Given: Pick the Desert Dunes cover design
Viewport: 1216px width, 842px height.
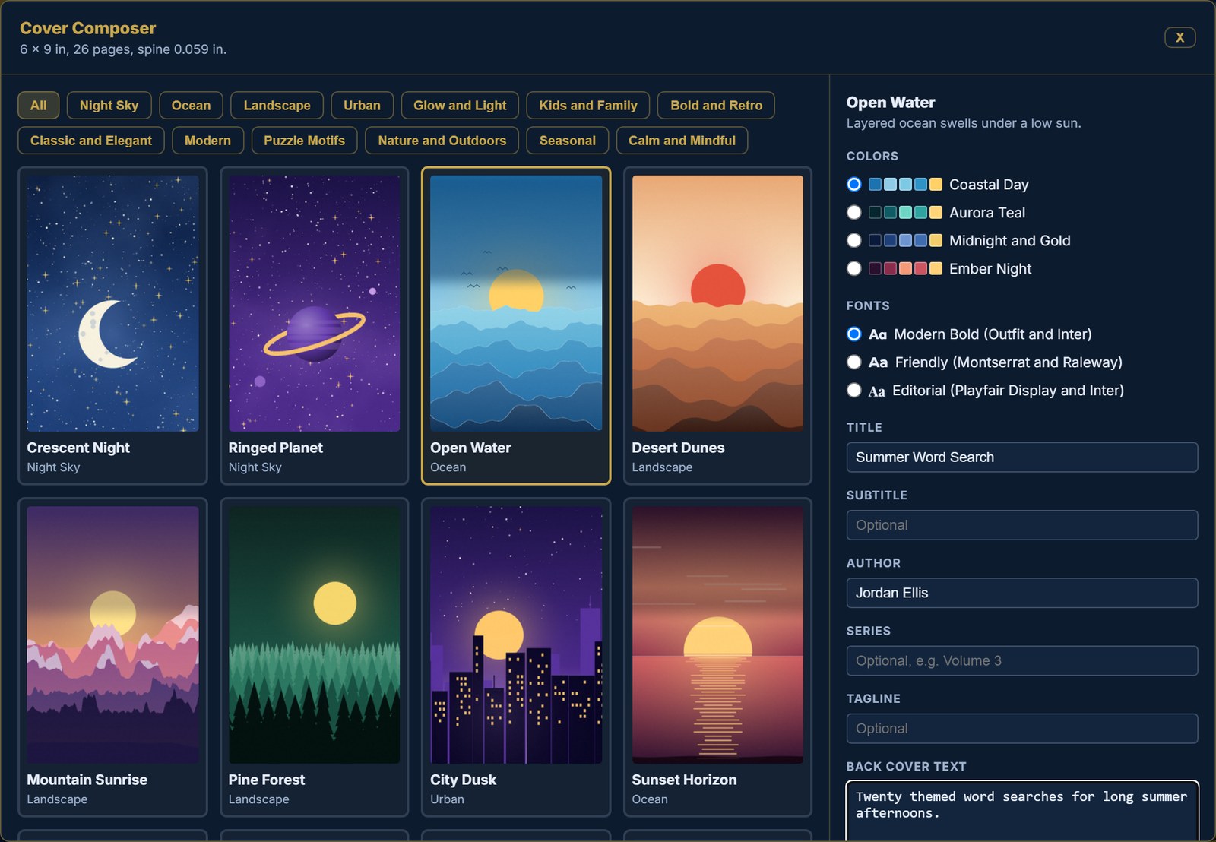Looking at the screenshot, I should [717, 325].
